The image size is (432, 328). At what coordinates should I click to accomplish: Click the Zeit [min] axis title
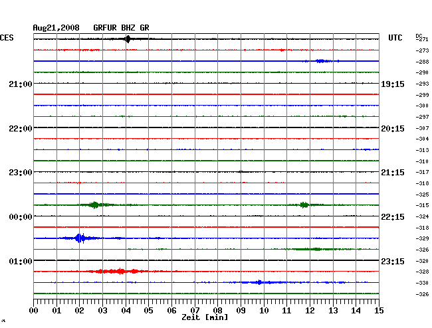205,317
